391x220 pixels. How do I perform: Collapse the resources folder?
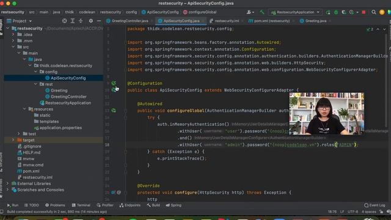pyautogui.click(x=24, y=109)
